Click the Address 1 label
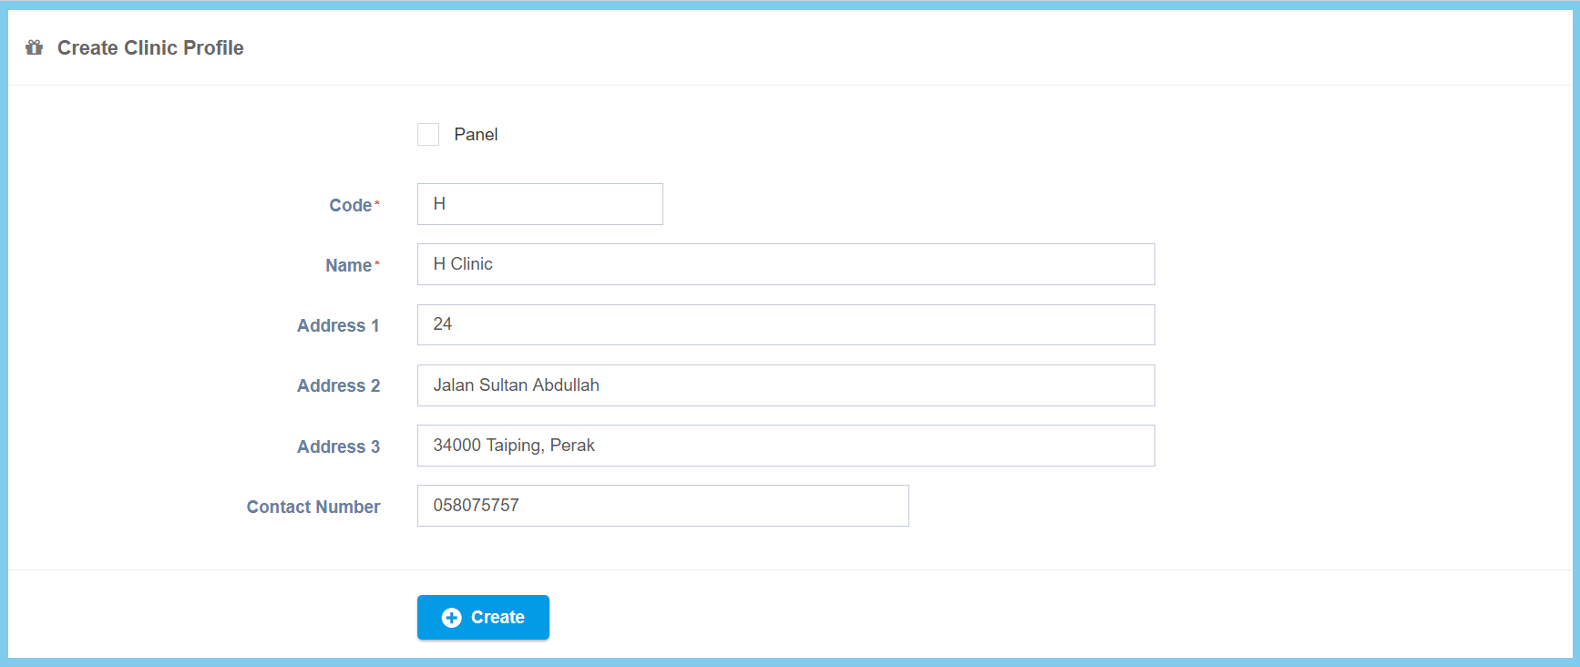This screenshot has height=667, width=1580. [x=338, y=326]
